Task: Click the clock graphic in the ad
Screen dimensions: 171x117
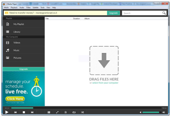Action: click(x=36, y=91)
